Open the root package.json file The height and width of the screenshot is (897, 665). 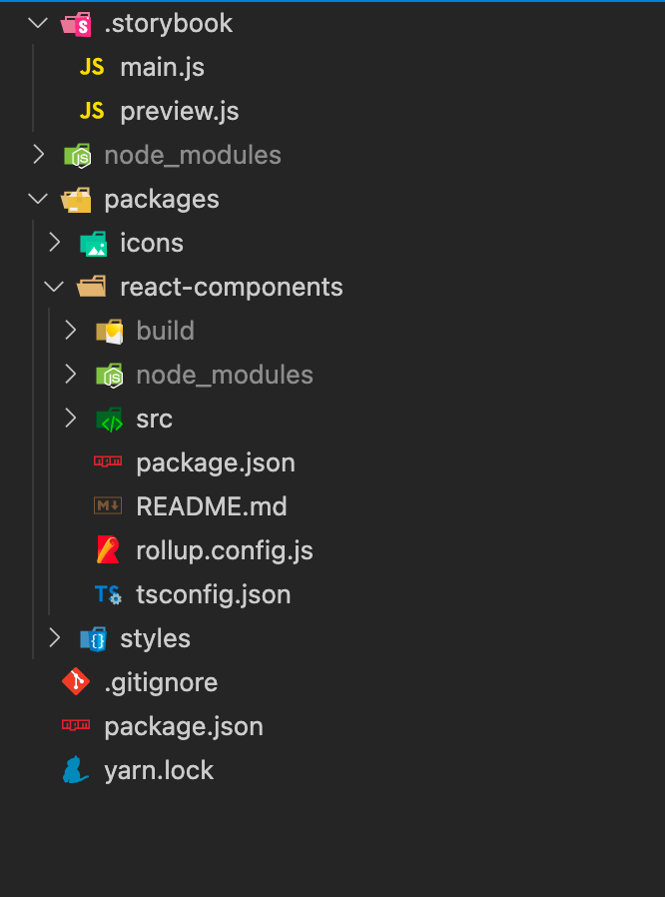pyautogui.click(x=184, y=725)
